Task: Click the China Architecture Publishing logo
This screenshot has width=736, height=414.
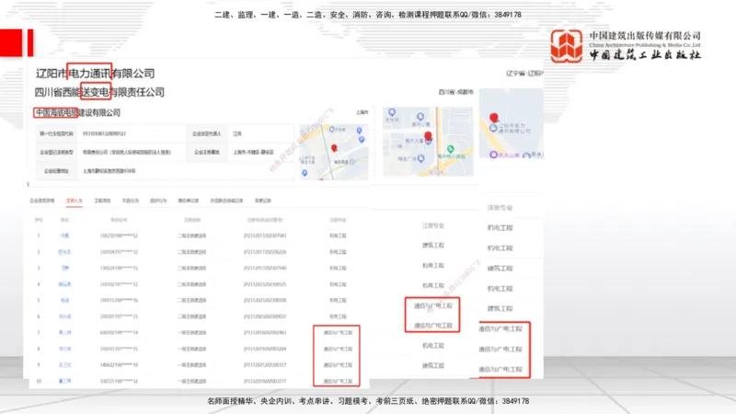Action: [x=566, y=45]
